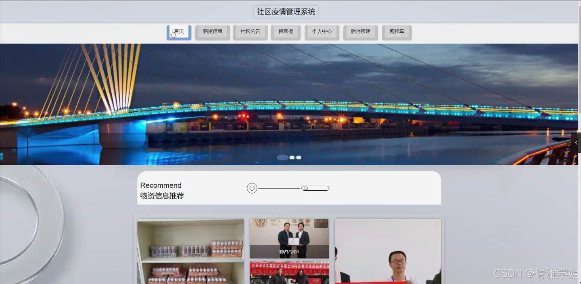Select the third carousel indicator dot
This screenshot has height=284, width=581.
[299, 157]
